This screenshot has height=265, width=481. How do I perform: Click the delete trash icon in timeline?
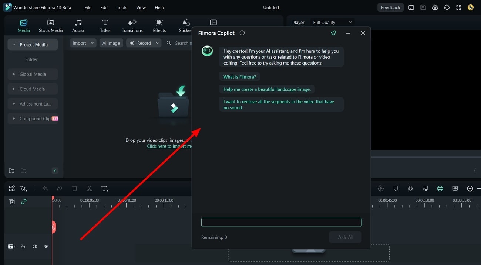pyautogui.click(x=74, y=189)
